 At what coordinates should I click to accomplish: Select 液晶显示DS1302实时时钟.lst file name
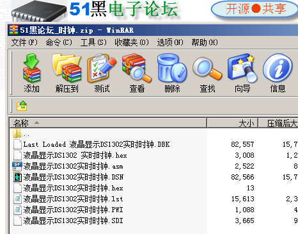[73, 199]
